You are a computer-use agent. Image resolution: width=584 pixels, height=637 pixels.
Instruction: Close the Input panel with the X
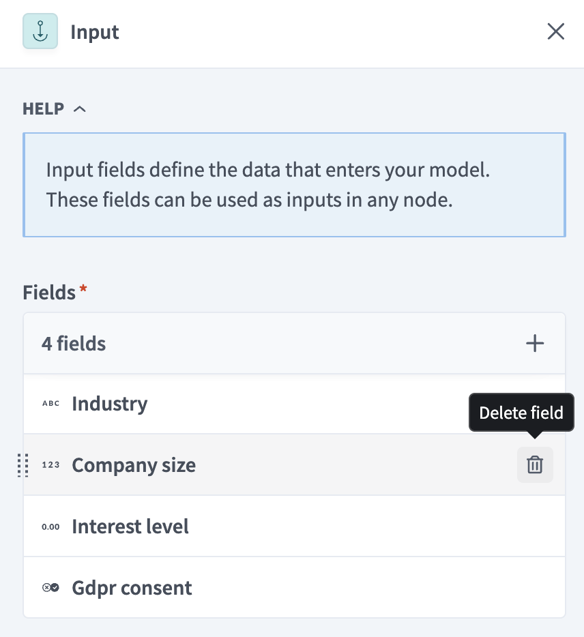(x=556, y=31)
